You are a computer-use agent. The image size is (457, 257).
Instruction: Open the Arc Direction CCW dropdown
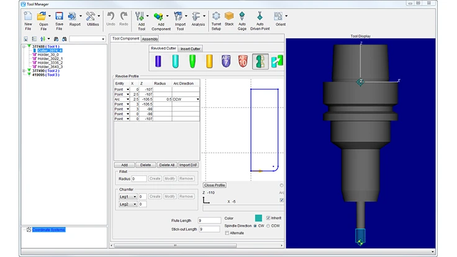point(198,99)
